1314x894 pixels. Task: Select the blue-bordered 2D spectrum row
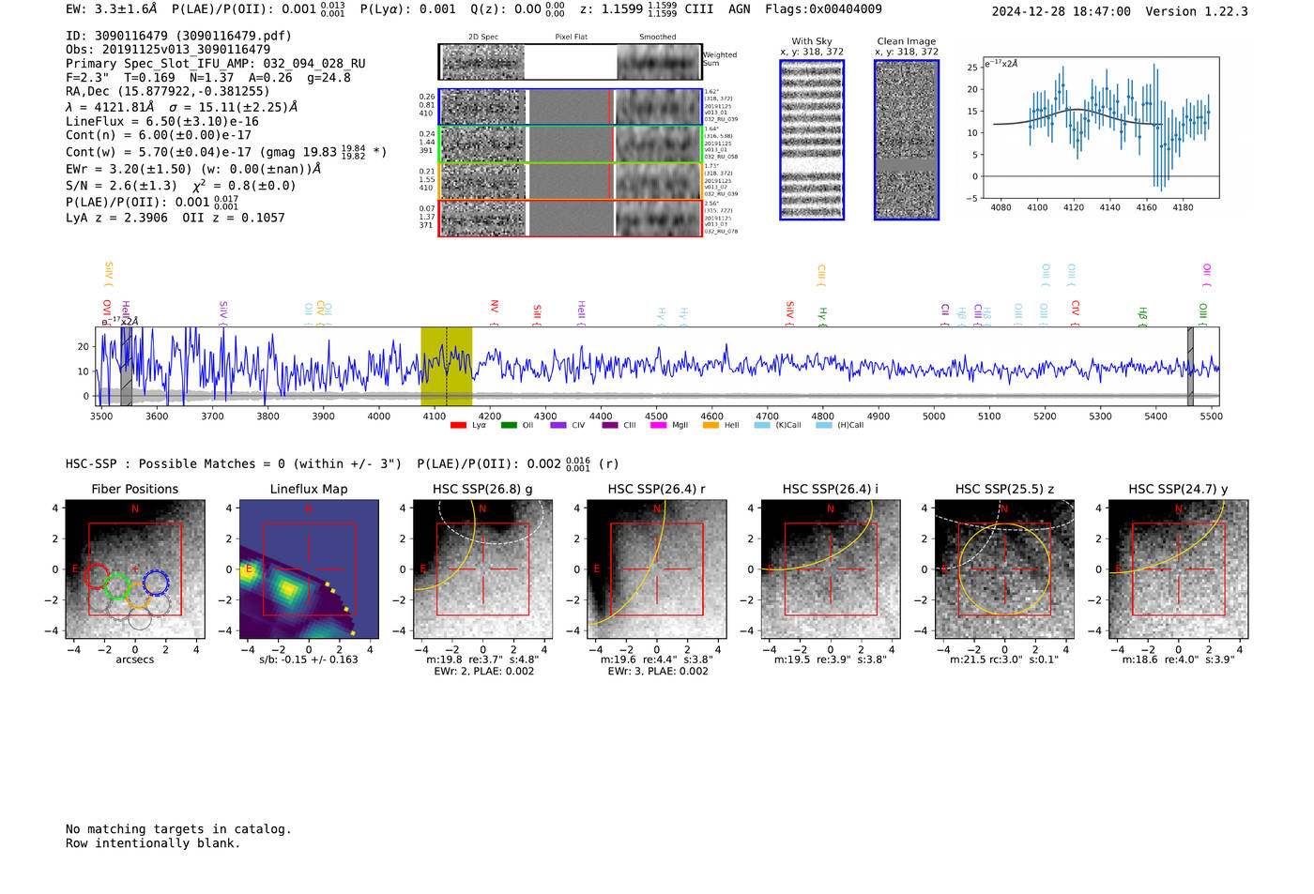(x=570, y=107)
